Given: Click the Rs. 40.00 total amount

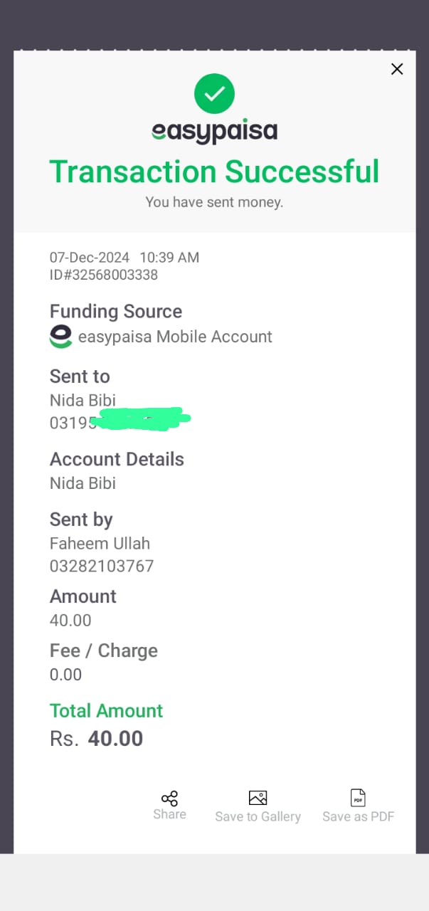Looking at the screenshot, I should [x=96, y=739].
